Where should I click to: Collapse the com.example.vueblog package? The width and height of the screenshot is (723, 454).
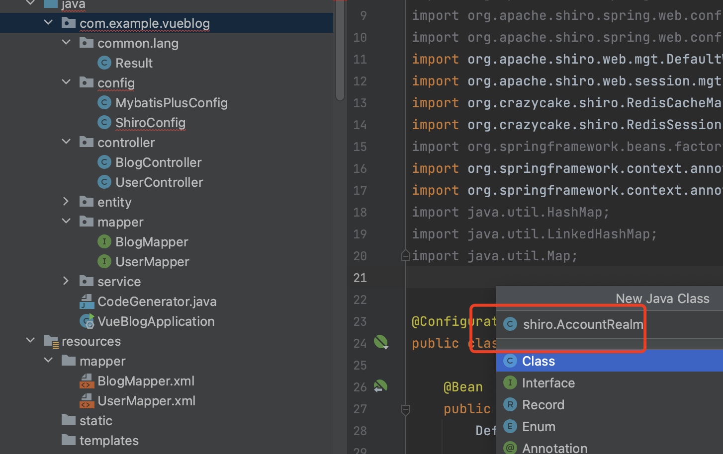click(48, 23)
